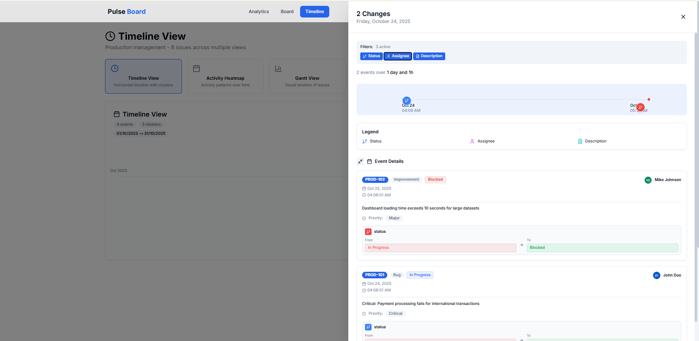Switch to the Board tab
699x341 pixels.
[287, 12]
